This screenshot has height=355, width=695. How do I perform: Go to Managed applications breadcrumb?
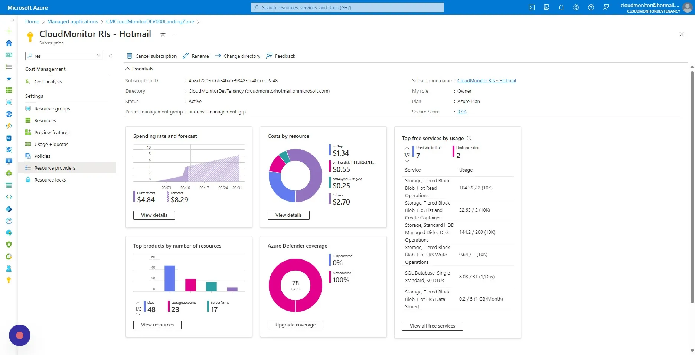(x=73, y=21)
